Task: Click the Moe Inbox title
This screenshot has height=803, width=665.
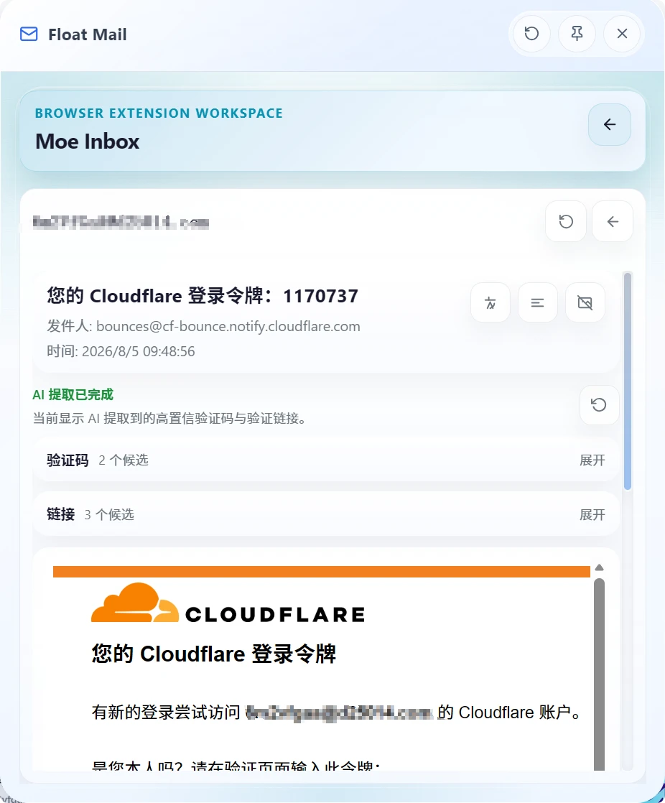Action: click(x=88, y=141)
